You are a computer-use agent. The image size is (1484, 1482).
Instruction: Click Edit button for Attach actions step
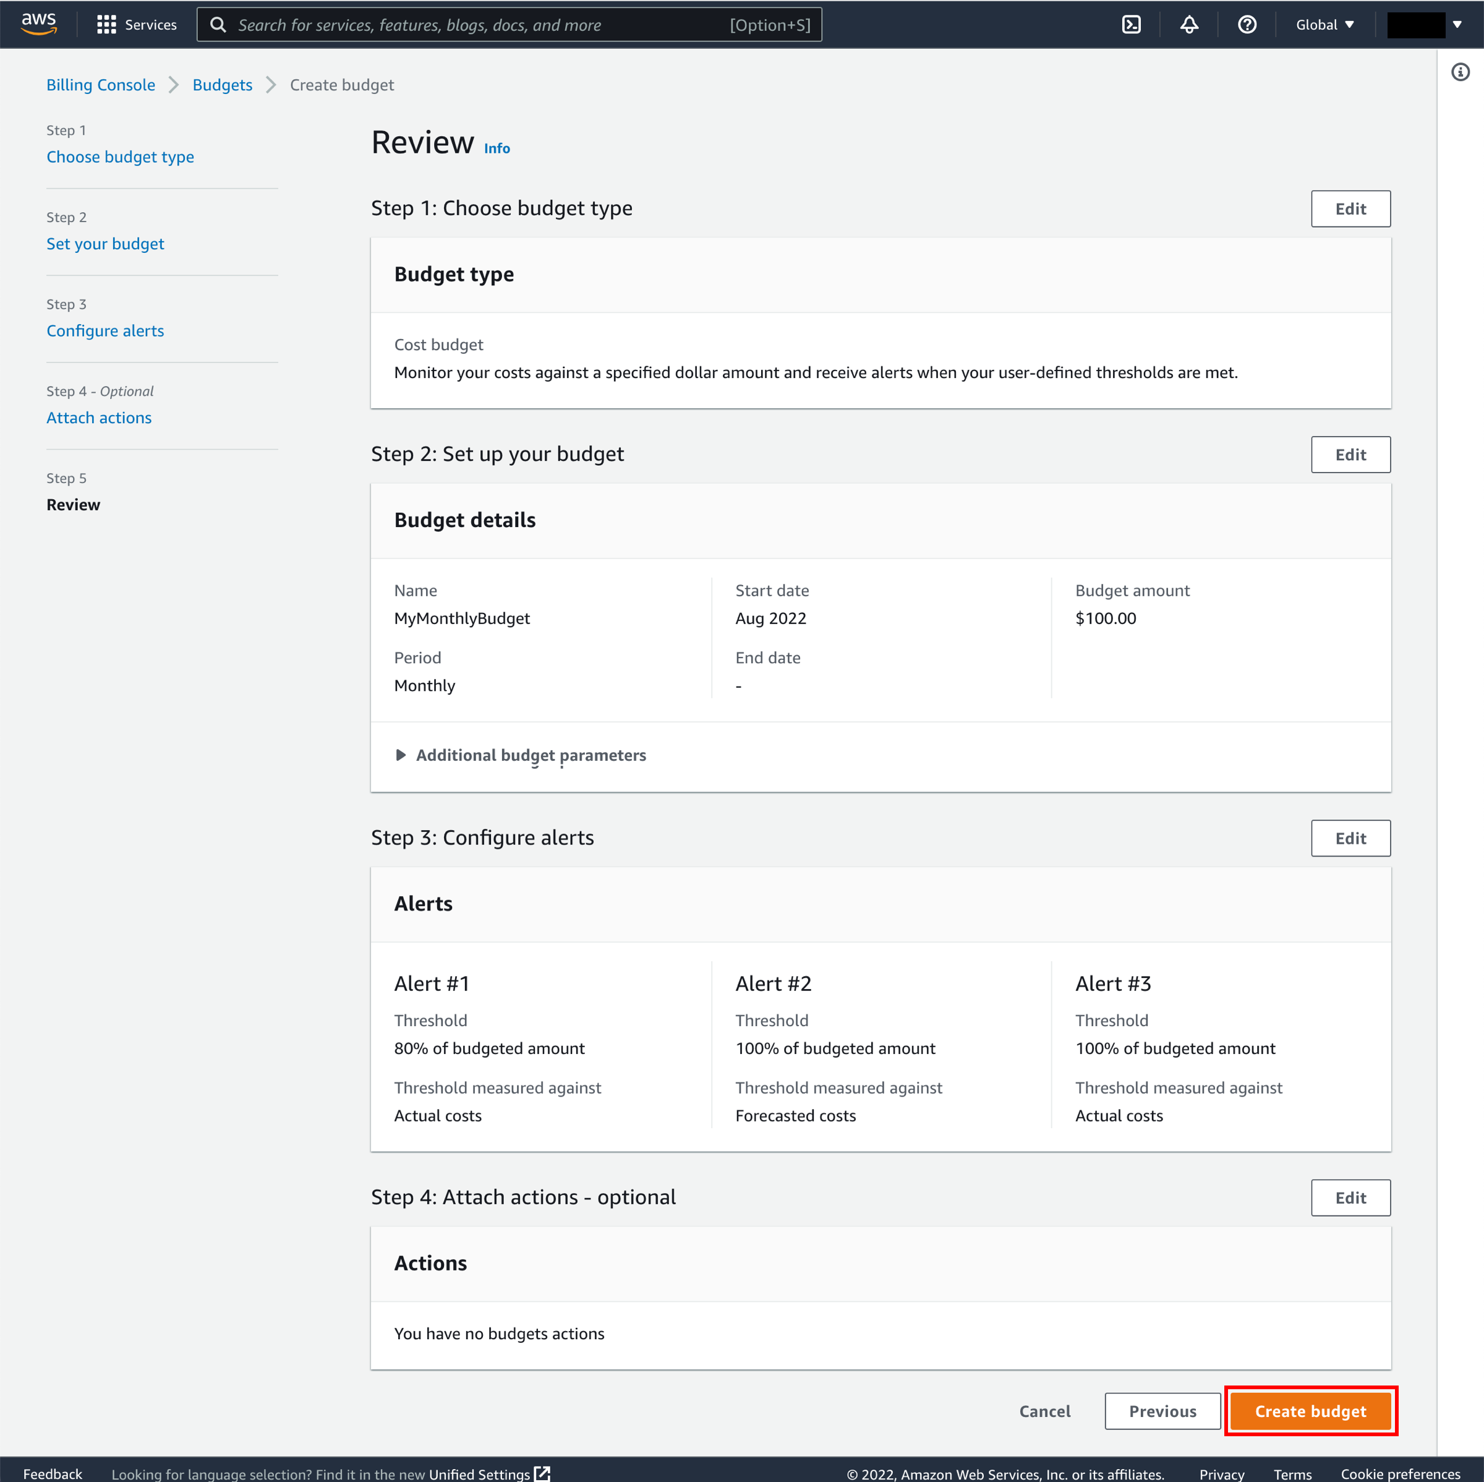tap(1350, 1197)
